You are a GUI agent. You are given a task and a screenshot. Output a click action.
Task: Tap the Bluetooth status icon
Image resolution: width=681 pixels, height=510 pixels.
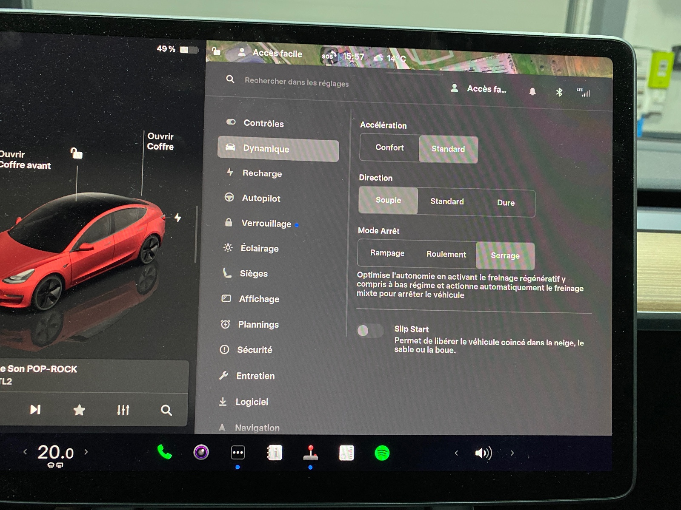point(559,92)
